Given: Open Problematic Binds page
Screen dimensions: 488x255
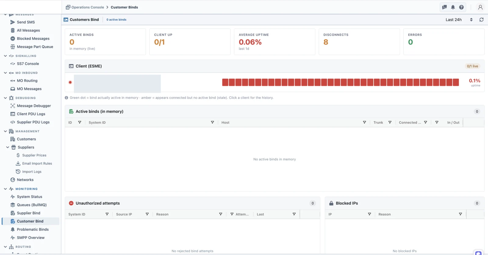Looking at the screenshot, I should coord(33,229).
